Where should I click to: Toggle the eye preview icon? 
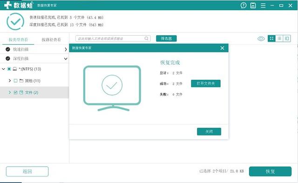coord(261,39)
